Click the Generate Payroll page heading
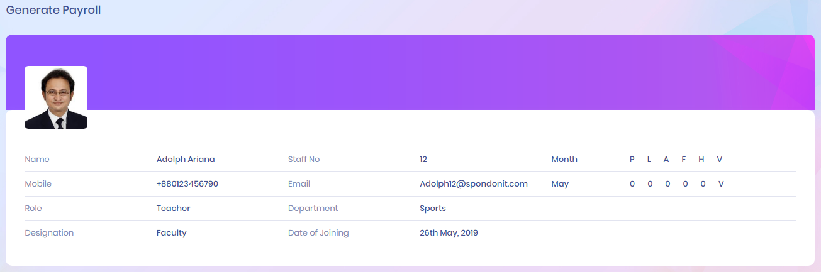821x272 pixels. tap(53, 10)
